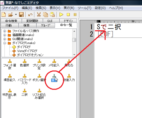Select the ダイアログオプション item
The width and height of the screenshot is (142, 118).
(x=30, y=55)
